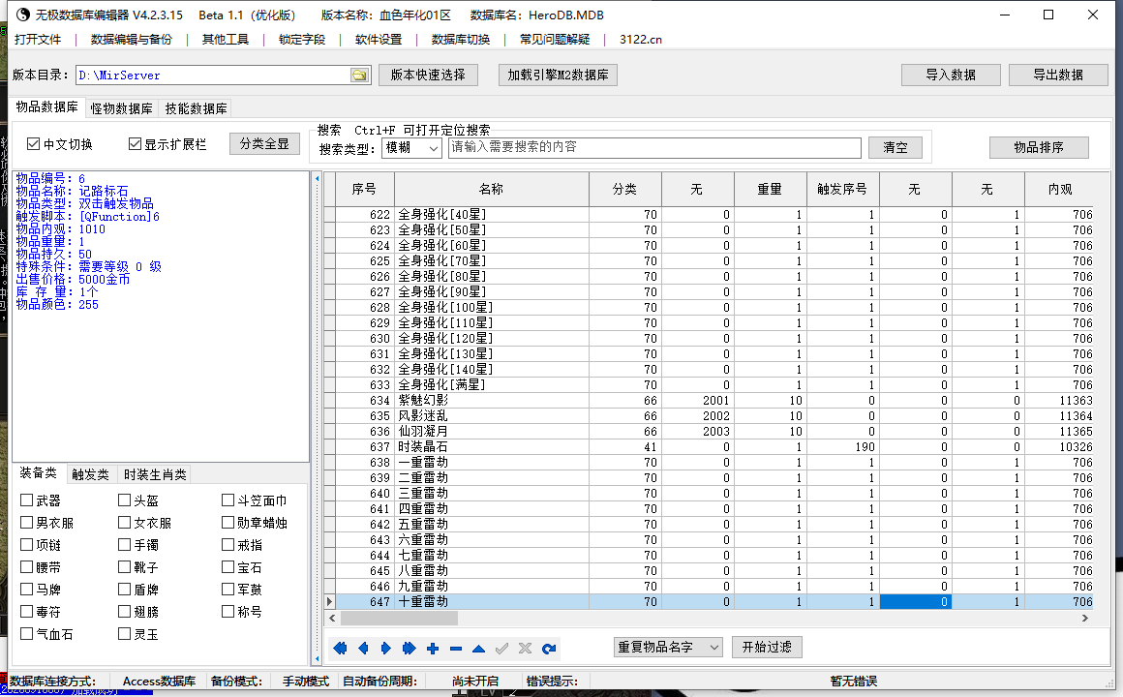1123x697 pixels.
Task: Go to next record arrow
Action: click(x=386, y=649)
